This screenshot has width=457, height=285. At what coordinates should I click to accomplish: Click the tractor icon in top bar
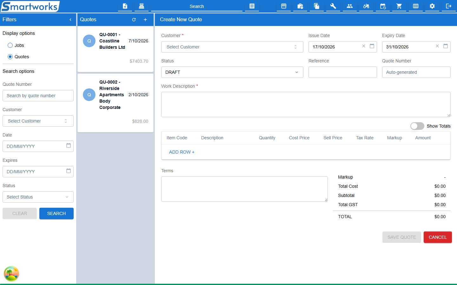click(x=366, y=6)
